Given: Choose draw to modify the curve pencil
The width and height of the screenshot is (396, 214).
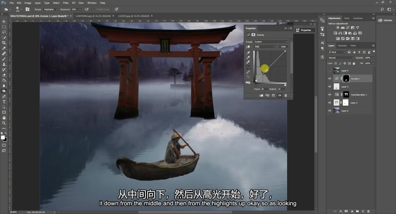Looking at the screenshot, I should point(248,72).
